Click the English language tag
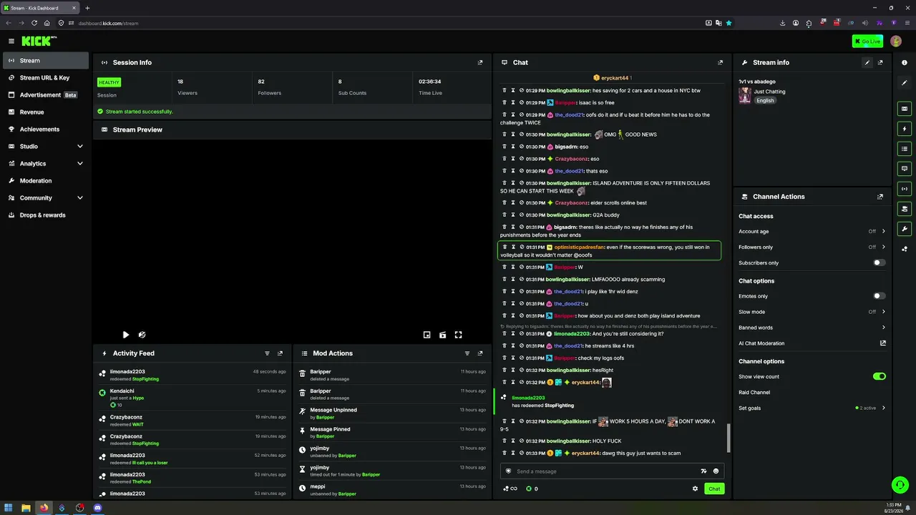 pyautogui.click(x=765, y=101)
